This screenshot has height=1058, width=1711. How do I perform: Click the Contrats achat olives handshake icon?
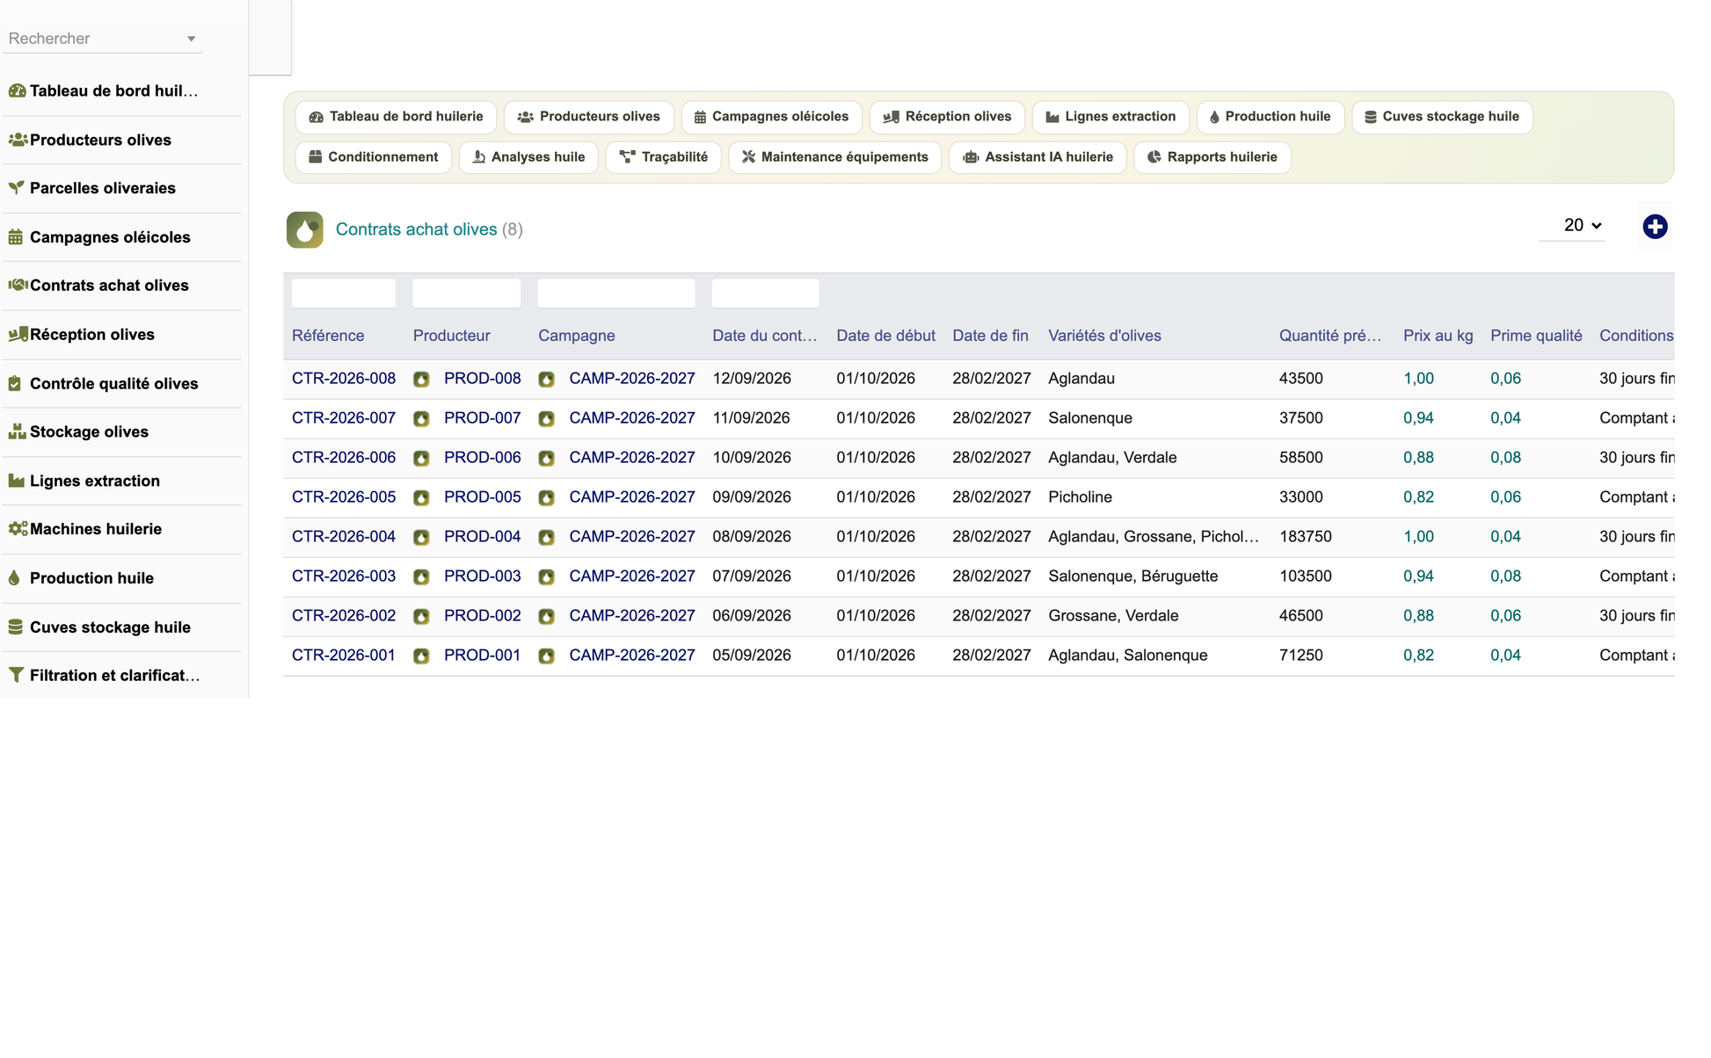18,285
